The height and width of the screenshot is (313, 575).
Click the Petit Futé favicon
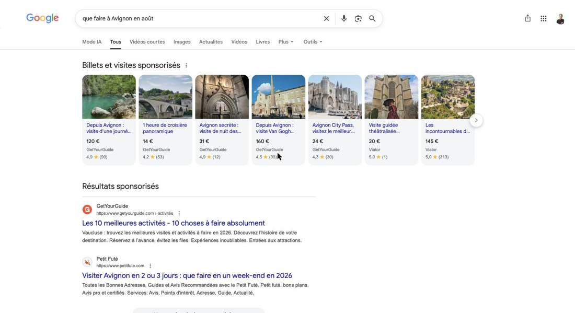coord(87,262)
